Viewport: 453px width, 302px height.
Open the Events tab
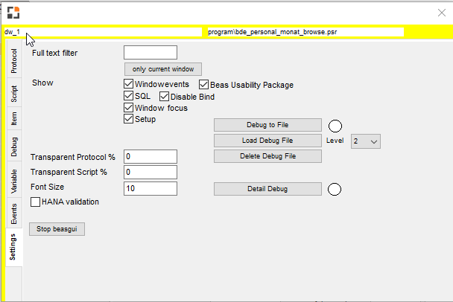click(13, 213)
